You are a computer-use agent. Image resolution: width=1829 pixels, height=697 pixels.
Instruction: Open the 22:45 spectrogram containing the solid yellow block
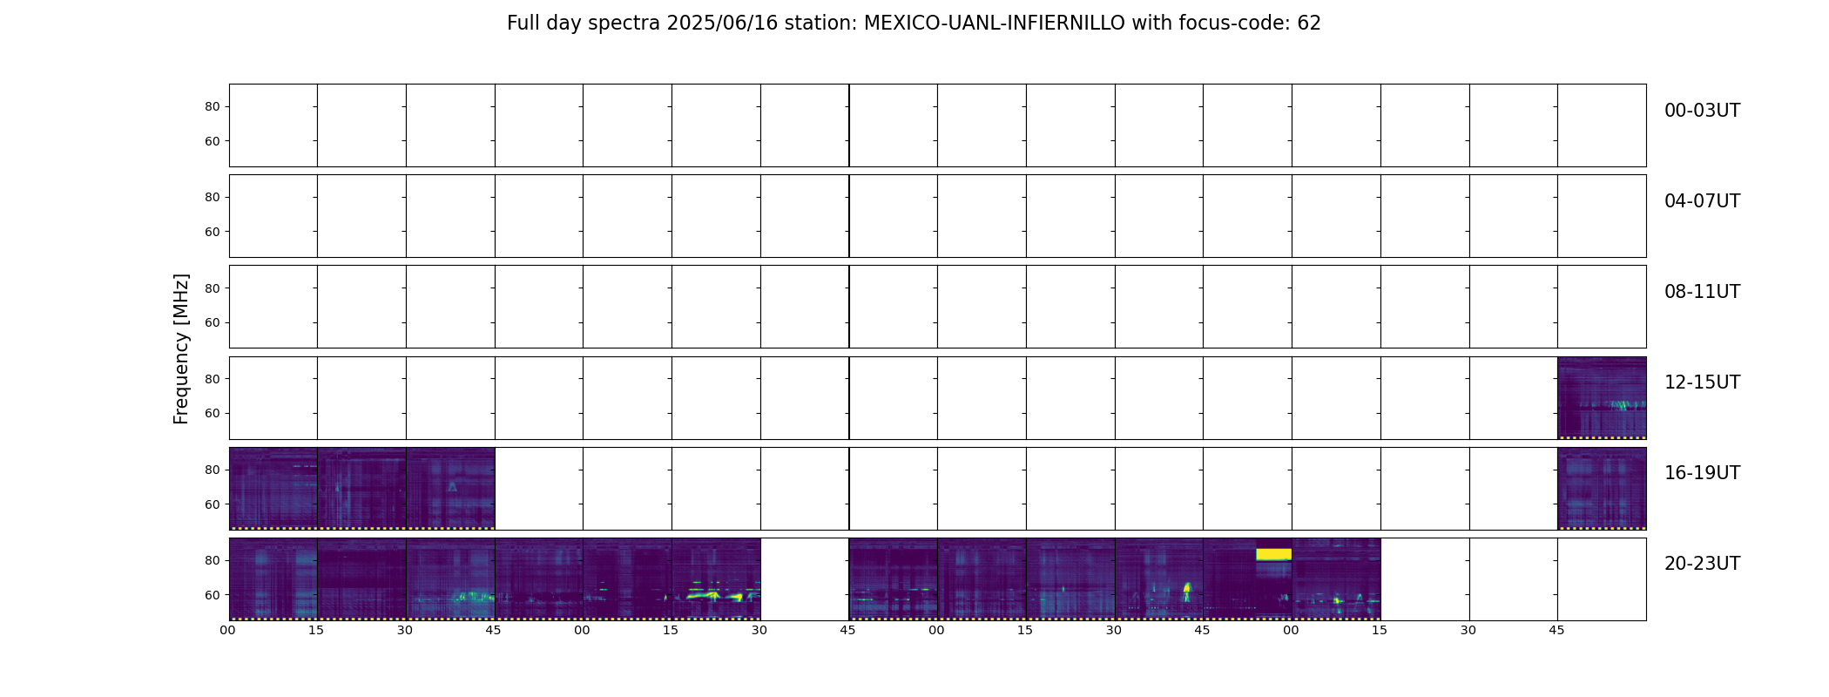1247,579
